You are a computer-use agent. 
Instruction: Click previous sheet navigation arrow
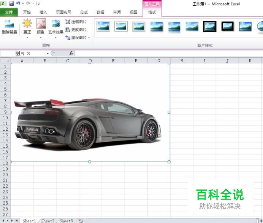[x=8, y=221]
